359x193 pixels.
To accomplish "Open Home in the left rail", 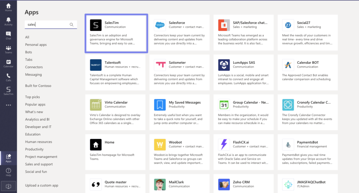I will point(8,7).
